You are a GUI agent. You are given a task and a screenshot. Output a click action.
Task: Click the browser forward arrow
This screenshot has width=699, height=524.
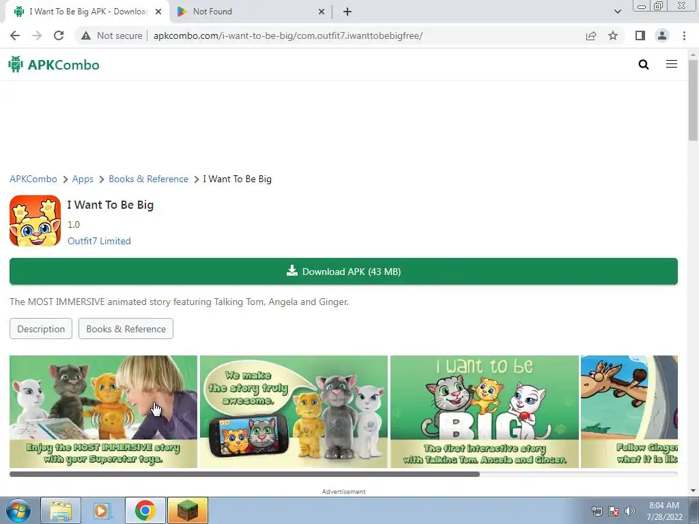(37, 35)
